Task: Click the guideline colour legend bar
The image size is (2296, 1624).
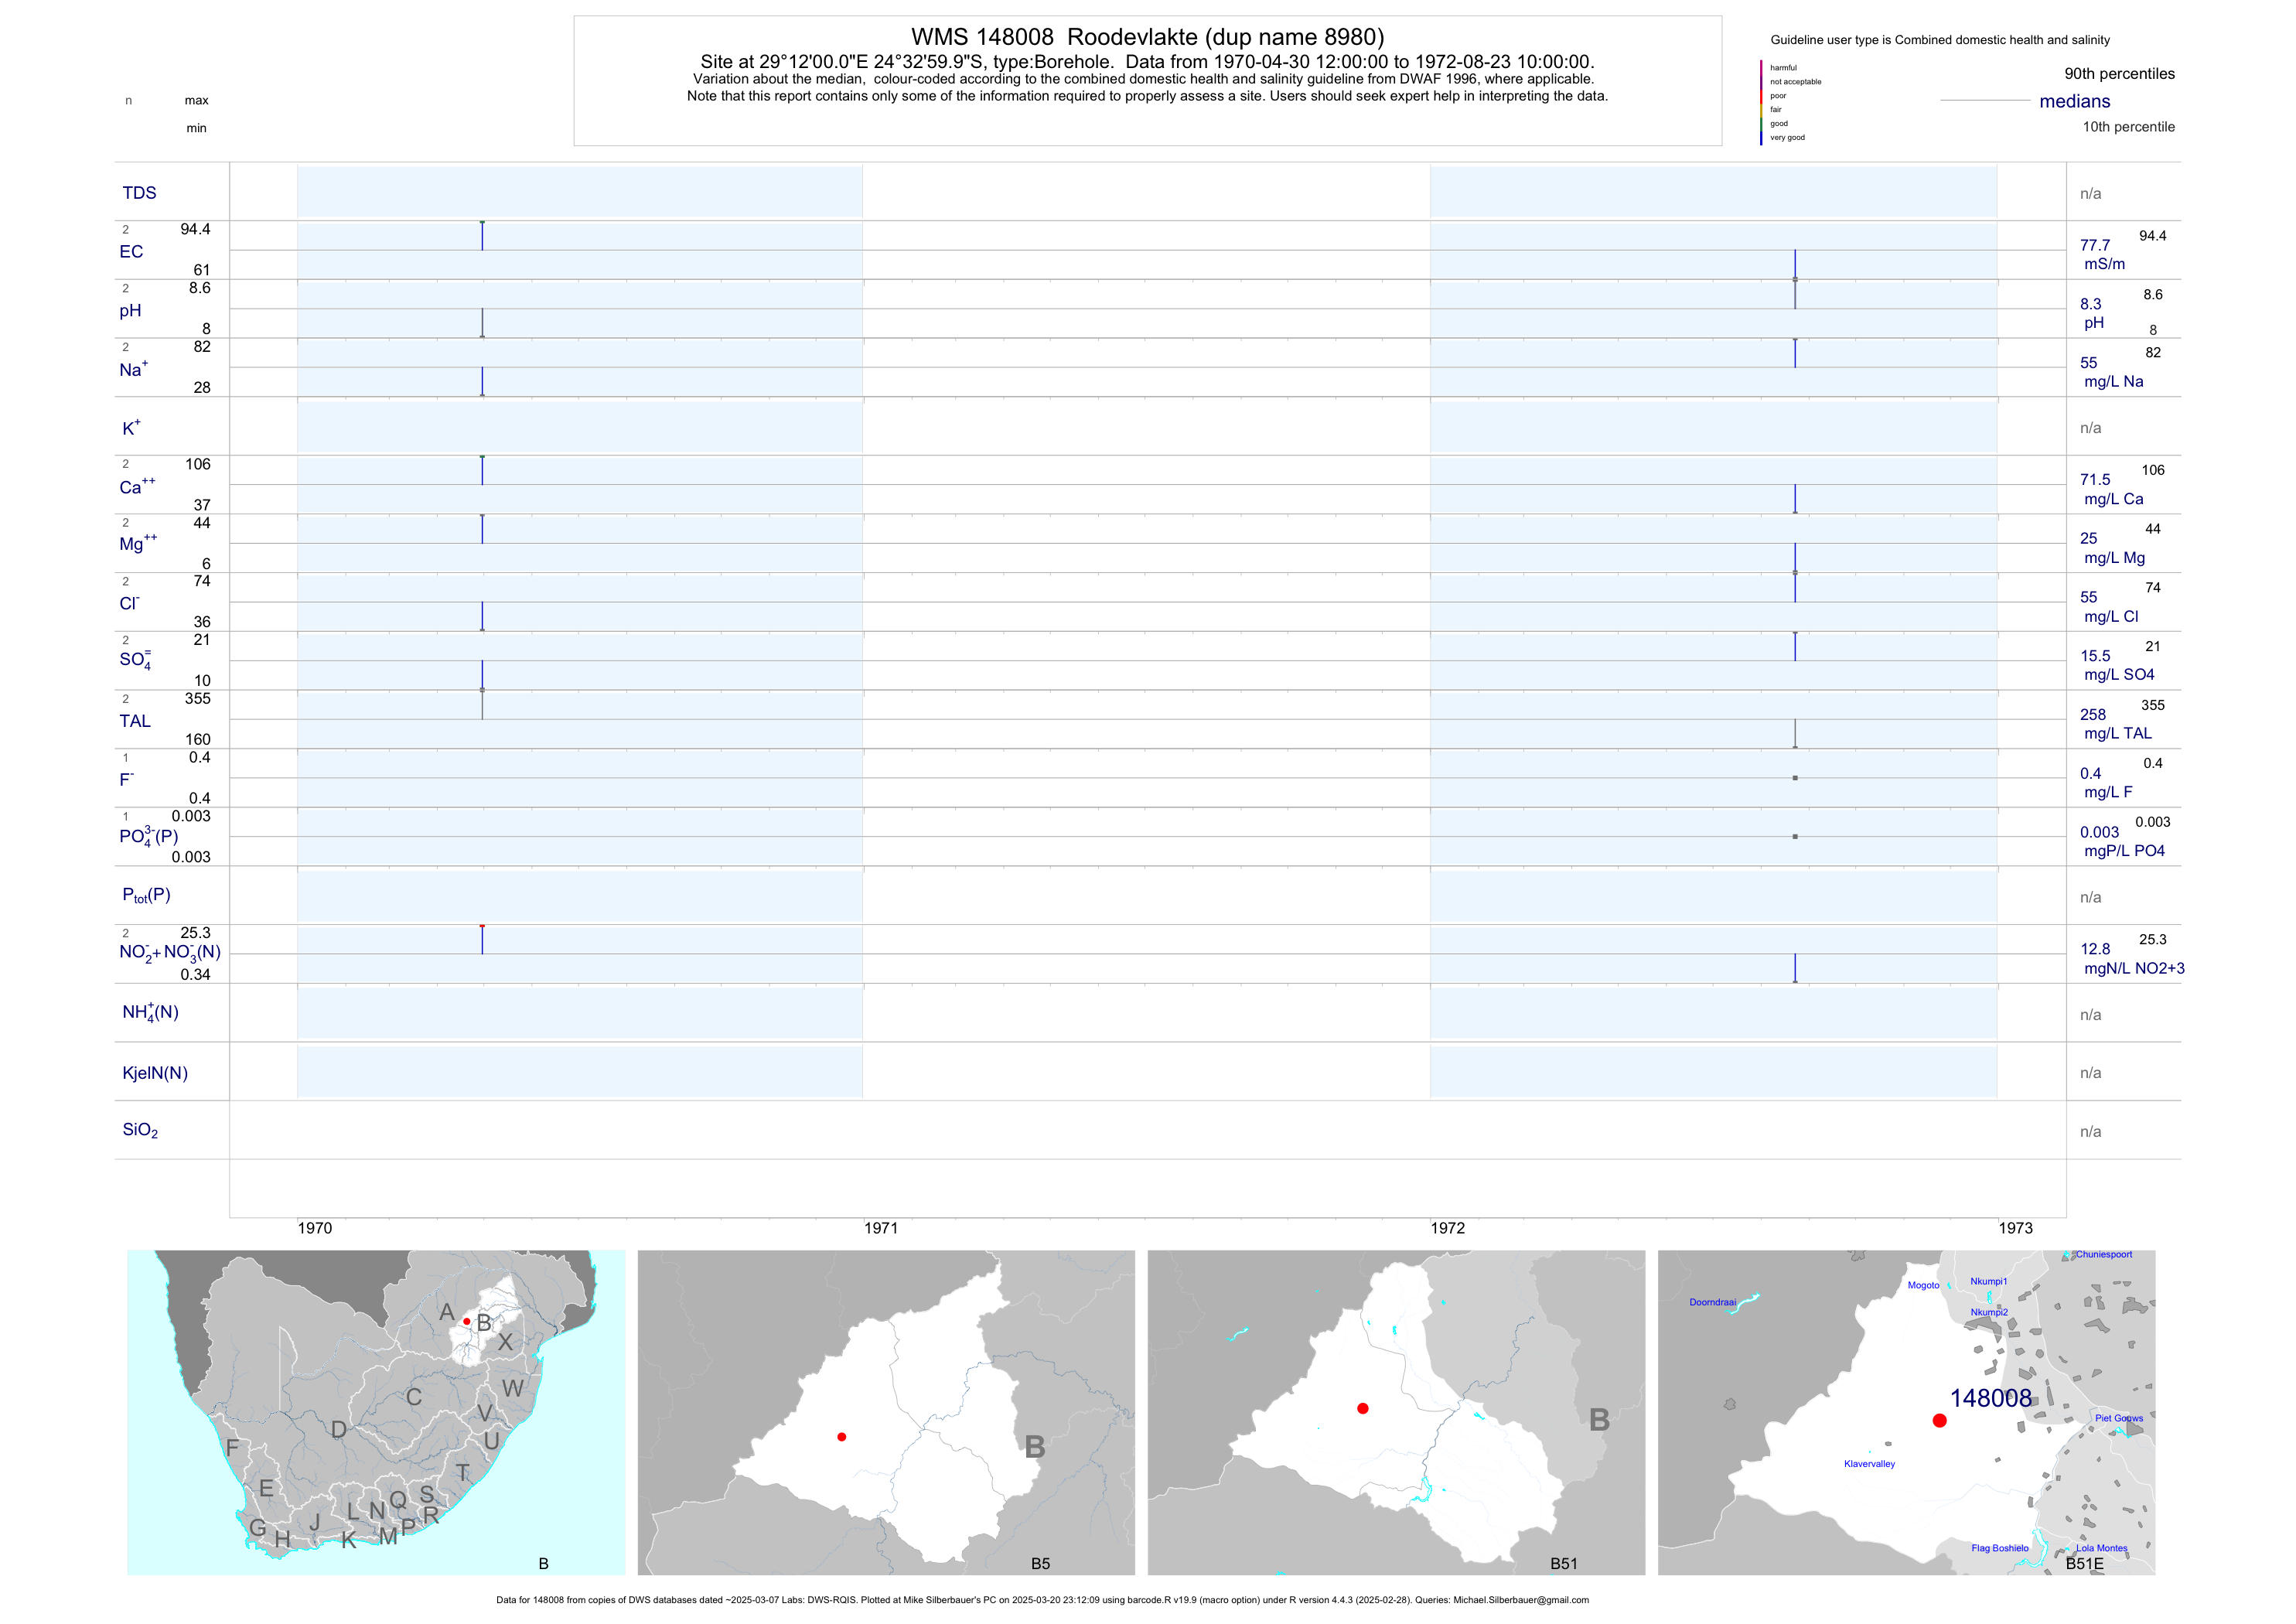Action: pos(1761,102)
